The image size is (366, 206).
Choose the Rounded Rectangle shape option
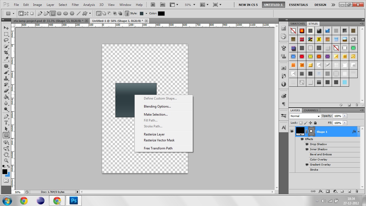point(59,13)
